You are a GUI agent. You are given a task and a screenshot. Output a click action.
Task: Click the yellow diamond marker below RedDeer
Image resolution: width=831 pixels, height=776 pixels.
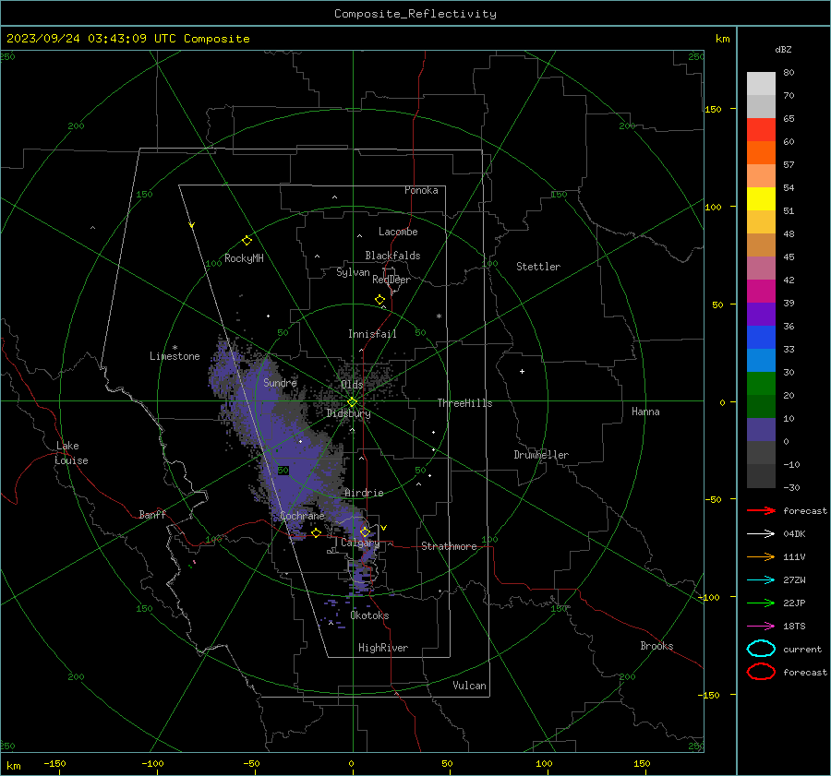point(379,300)
